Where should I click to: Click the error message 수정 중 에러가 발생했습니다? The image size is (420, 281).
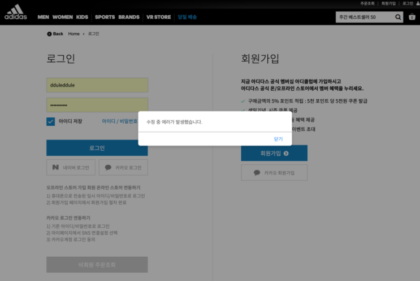tap(174, 122)
